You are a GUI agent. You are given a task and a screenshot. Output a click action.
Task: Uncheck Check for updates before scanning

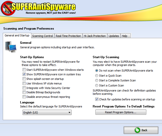coord(97,99)
